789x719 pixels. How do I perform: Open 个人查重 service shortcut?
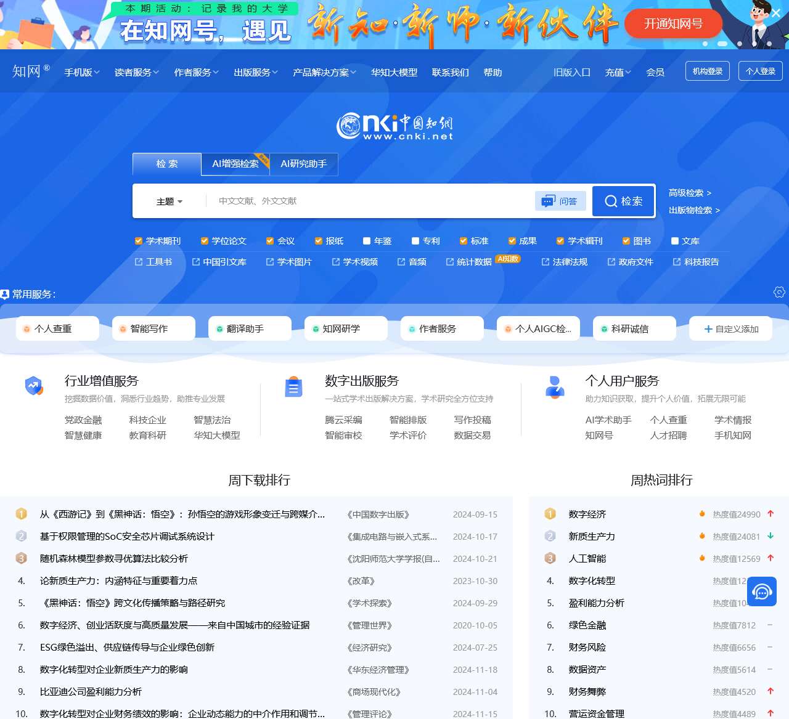point(57,328)
